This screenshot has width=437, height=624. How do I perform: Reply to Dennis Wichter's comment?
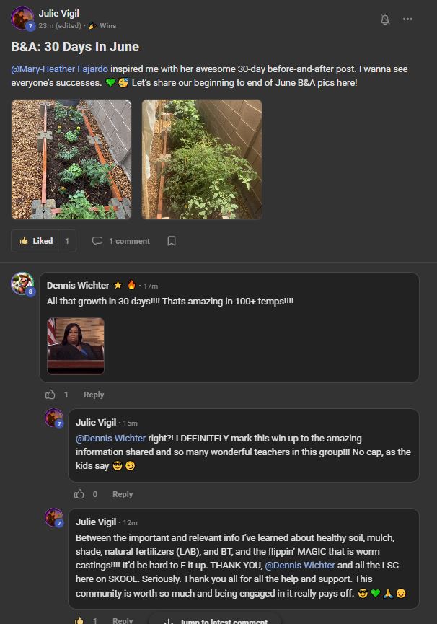(x=94, y=395)
